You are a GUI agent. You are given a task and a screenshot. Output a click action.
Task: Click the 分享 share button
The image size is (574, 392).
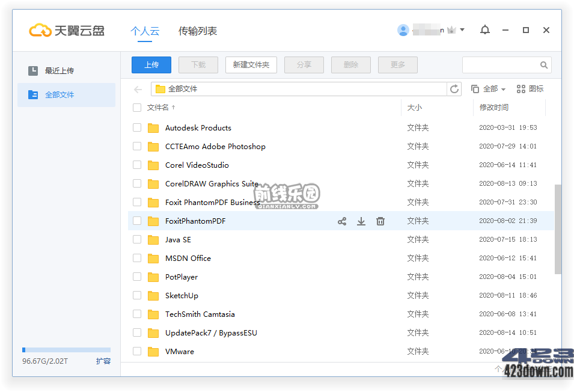[x=304, y=65]
